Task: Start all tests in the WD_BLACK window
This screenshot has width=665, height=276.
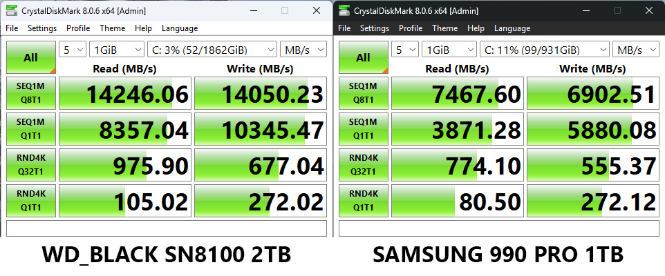Action: (x=31, y=57)
